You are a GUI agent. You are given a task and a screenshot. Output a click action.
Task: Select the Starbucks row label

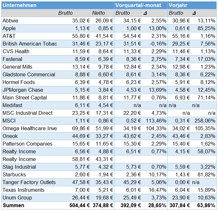14,174
